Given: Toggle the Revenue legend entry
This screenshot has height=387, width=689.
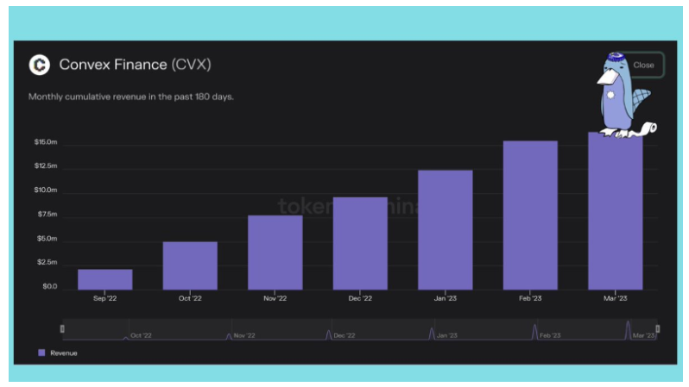Looking at the screenshot, I should click(58, 353).
